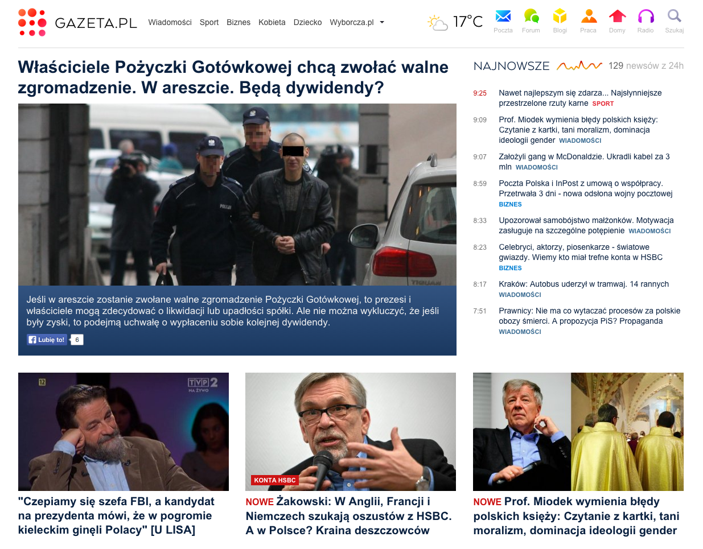
Task: Open the Forum chat bubbles icon
Action: 531,16
